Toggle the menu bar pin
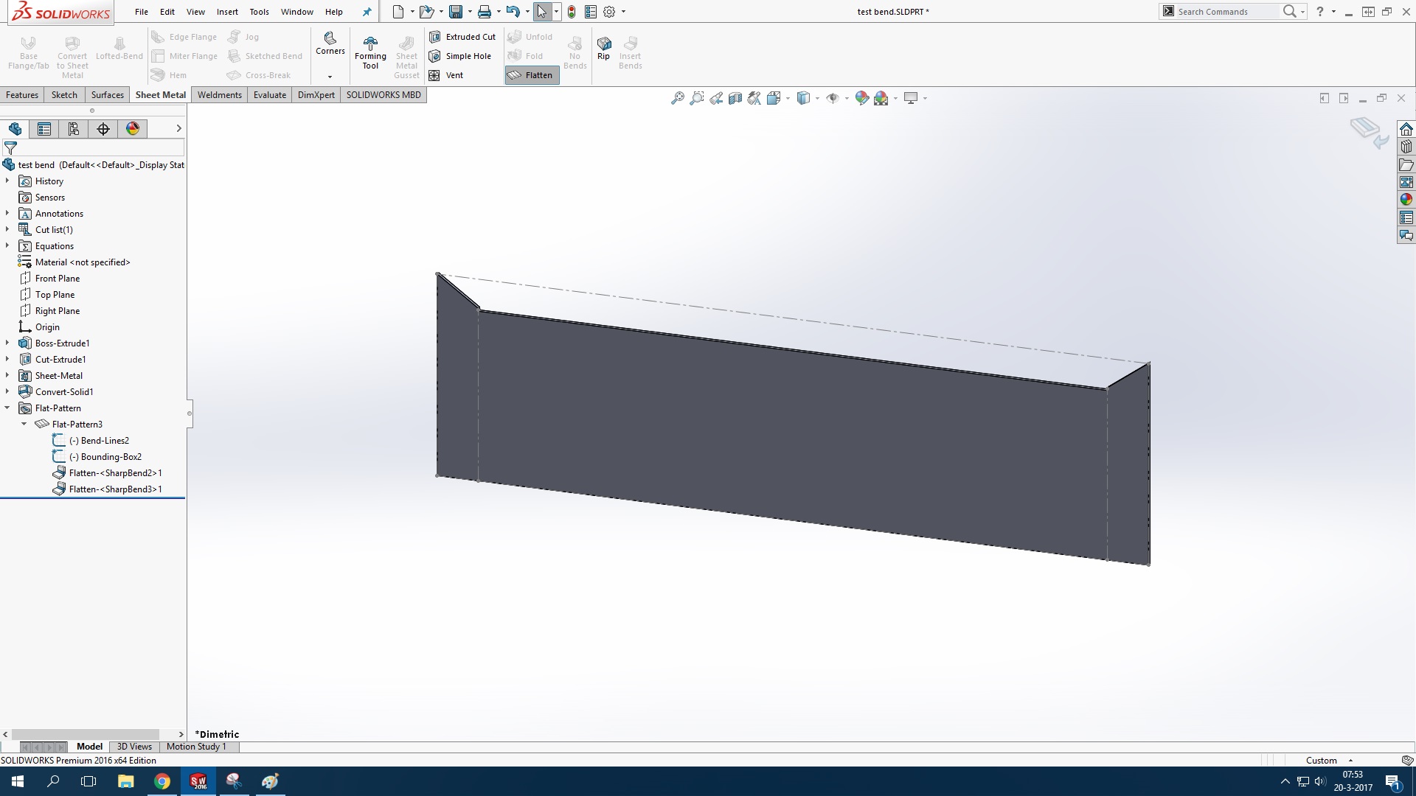 [367, 12]
